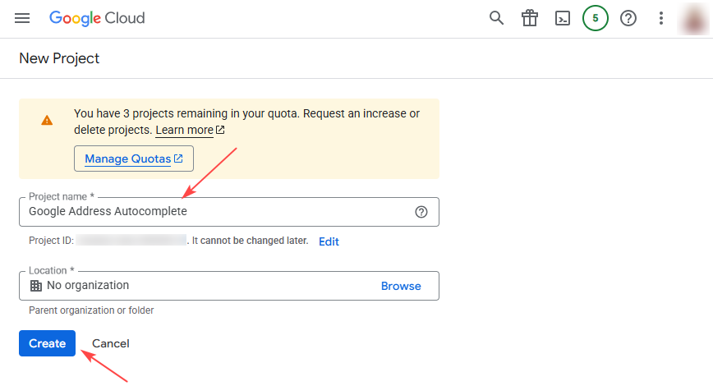Cancel the new project form
Viewport: 713px width, 386px height.
pos(111,343)
